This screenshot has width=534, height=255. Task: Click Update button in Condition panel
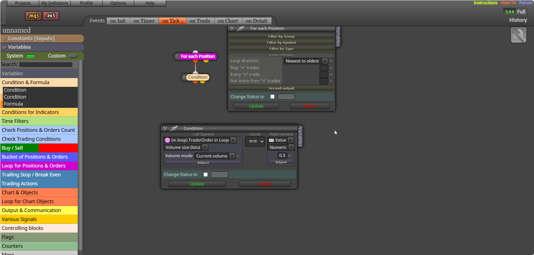197,184
